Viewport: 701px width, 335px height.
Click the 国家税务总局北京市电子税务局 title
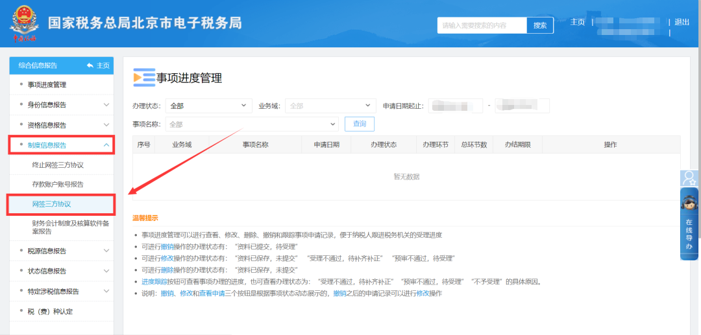pos(145,23)
